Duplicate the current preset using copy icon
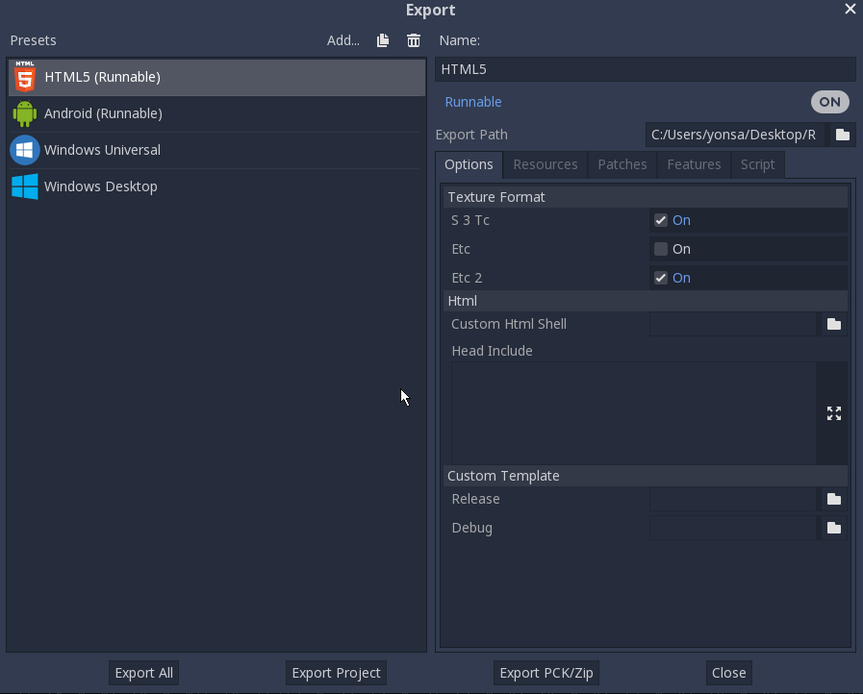The width and height of the screenshot is (863, 694). point(382,40)
